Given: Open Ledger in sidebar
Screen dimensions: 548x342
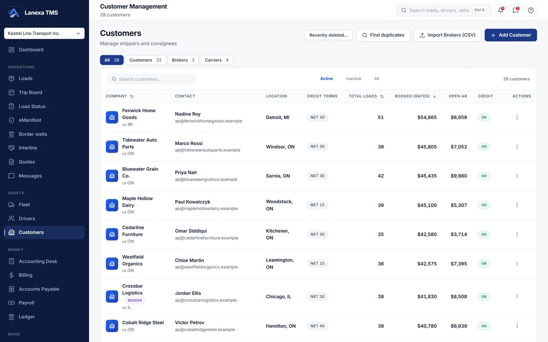Looking at the screenshot, I should click(44, 316).
